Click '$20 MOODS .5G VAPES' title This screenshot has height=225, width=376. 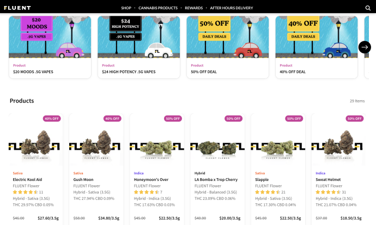click(x=33, y=72)
